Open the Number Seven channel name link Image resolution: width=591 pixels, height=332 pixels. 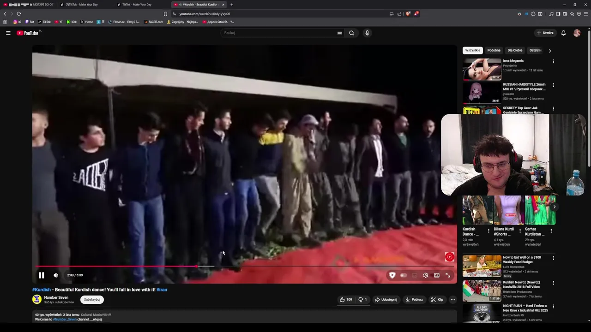point(56,297)
